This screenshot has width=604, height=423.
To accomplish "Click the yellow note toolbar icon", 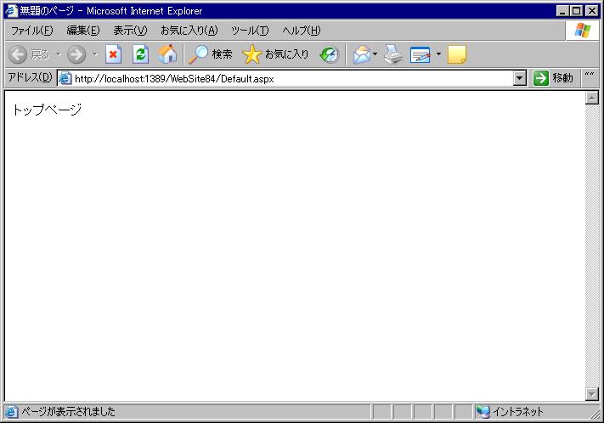I will click(x=457, y=54).
